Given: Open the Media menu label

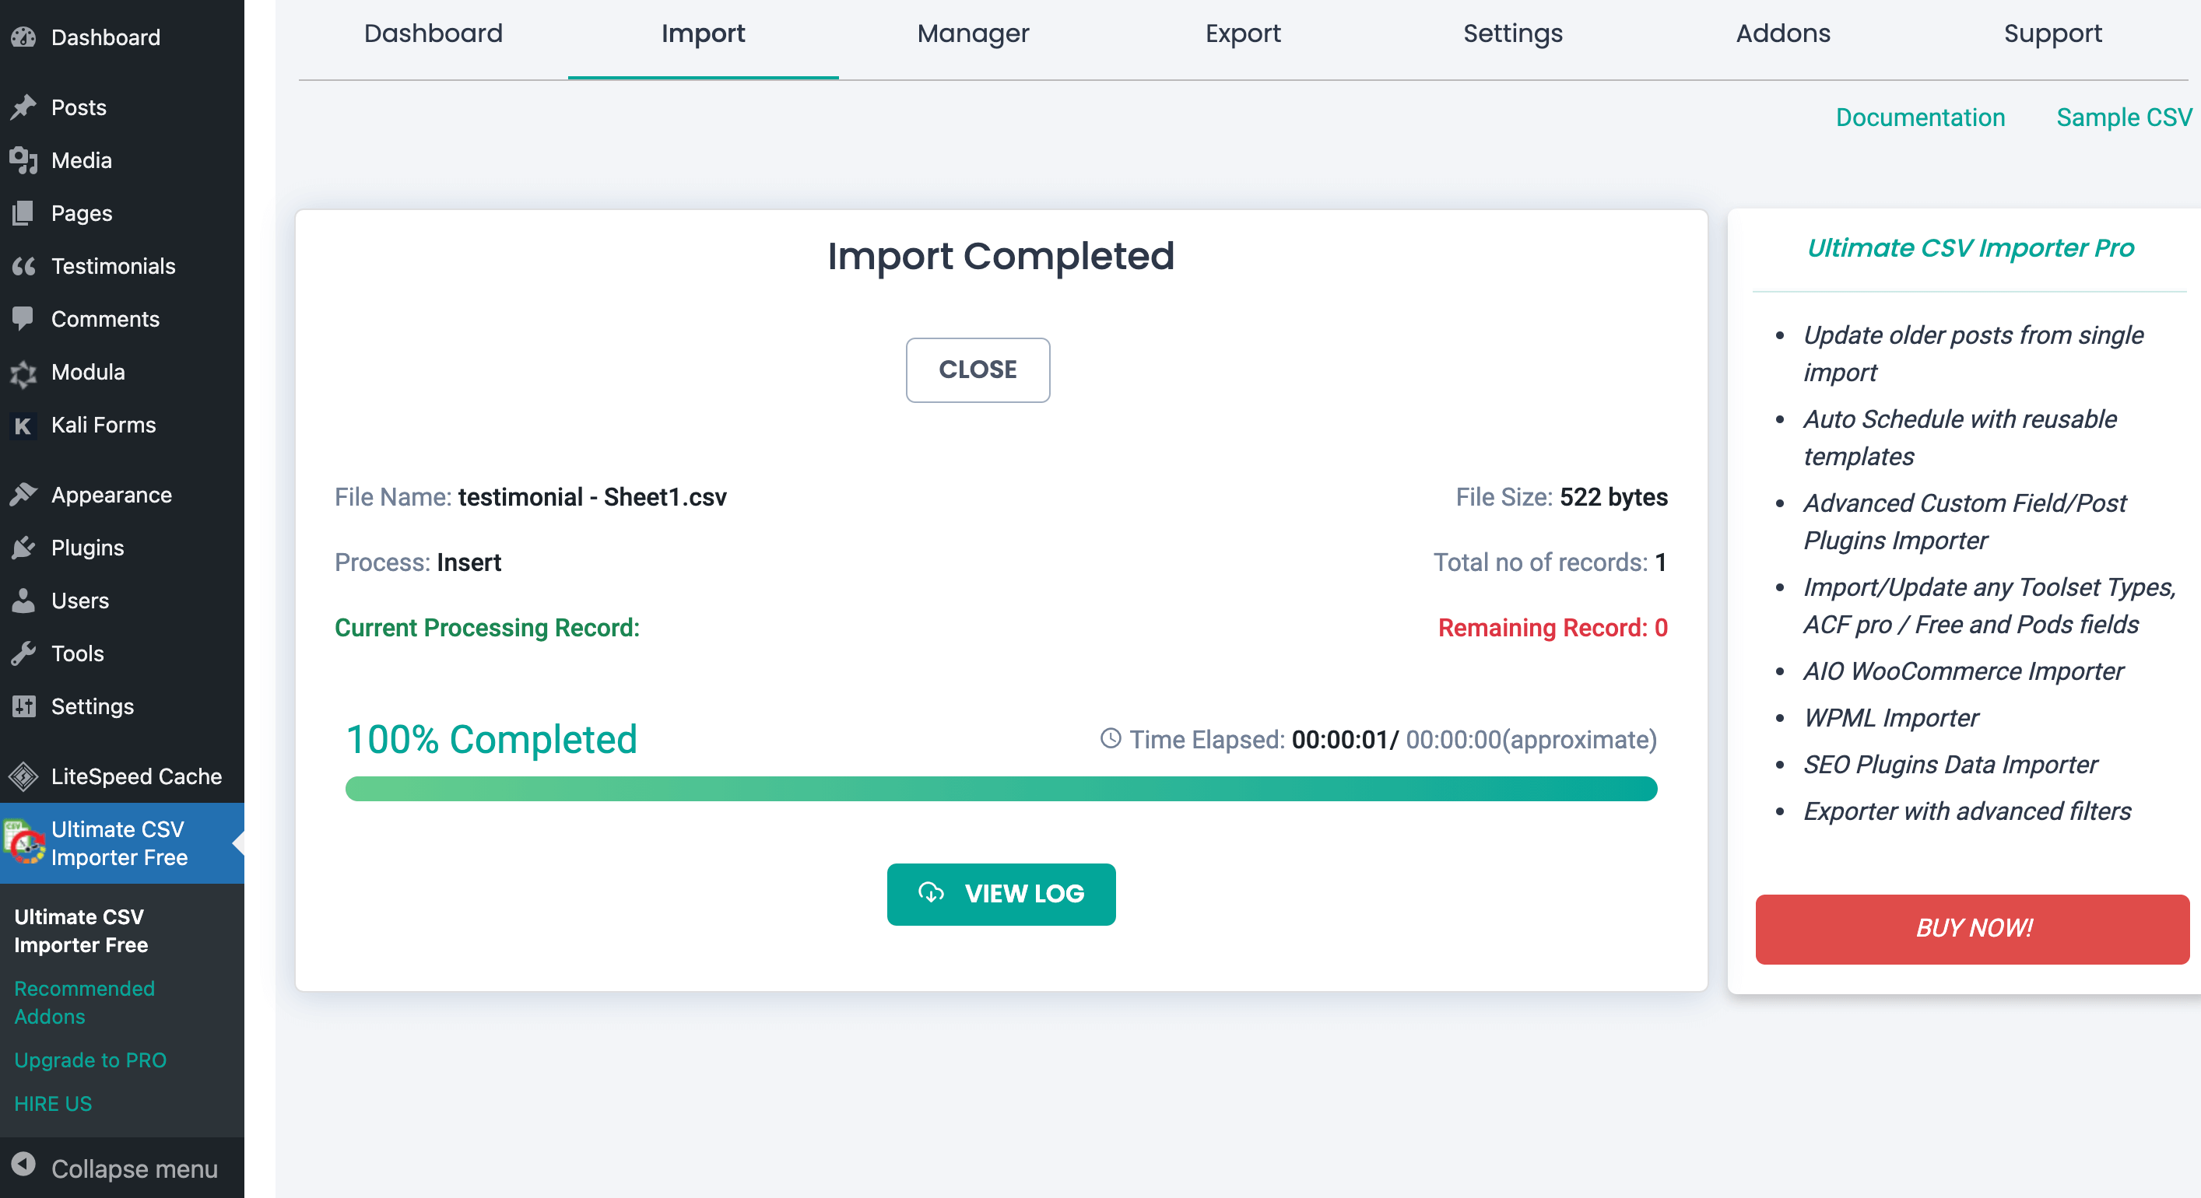Looking at the screenshot, I should (81, 160).
